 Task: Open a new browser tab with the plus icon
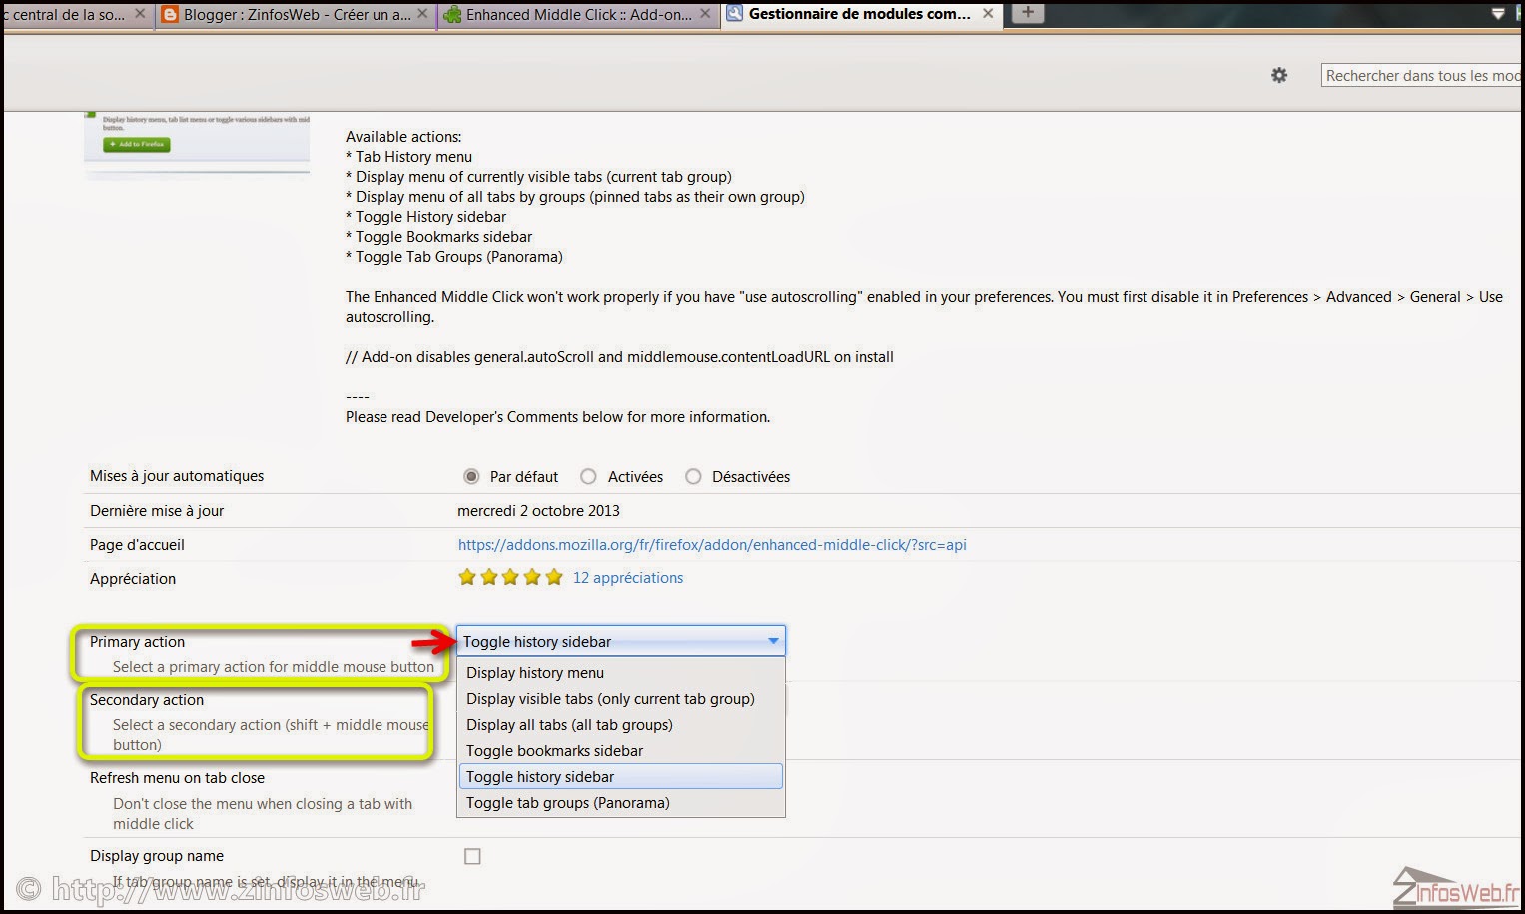point(1027,14)
